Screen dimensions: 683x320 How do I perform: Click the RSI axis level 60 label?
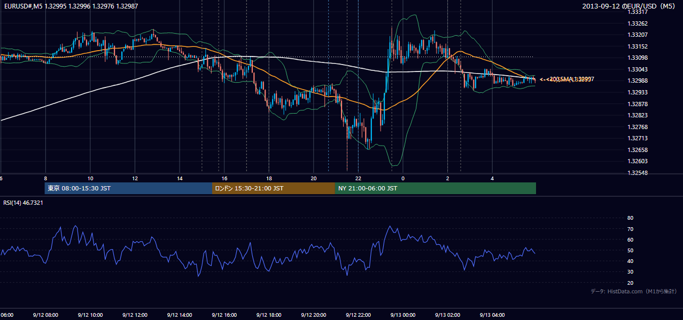630,239
